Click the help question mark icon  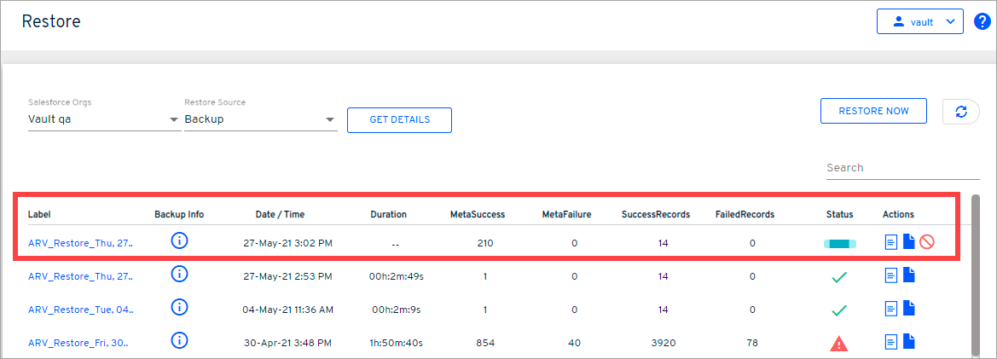(x=981, y=22)
